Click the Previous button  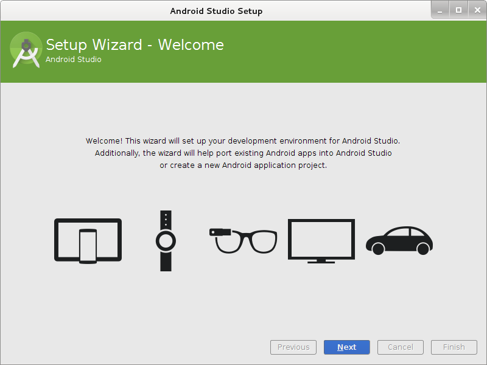coord(293,347)
